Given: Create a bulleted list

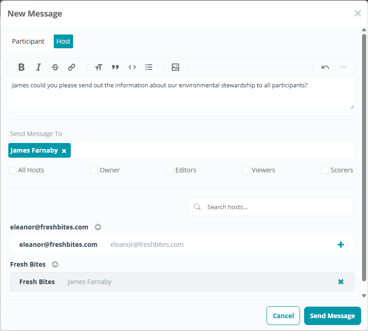Looking at the screenshot, I should click(149, 67).
